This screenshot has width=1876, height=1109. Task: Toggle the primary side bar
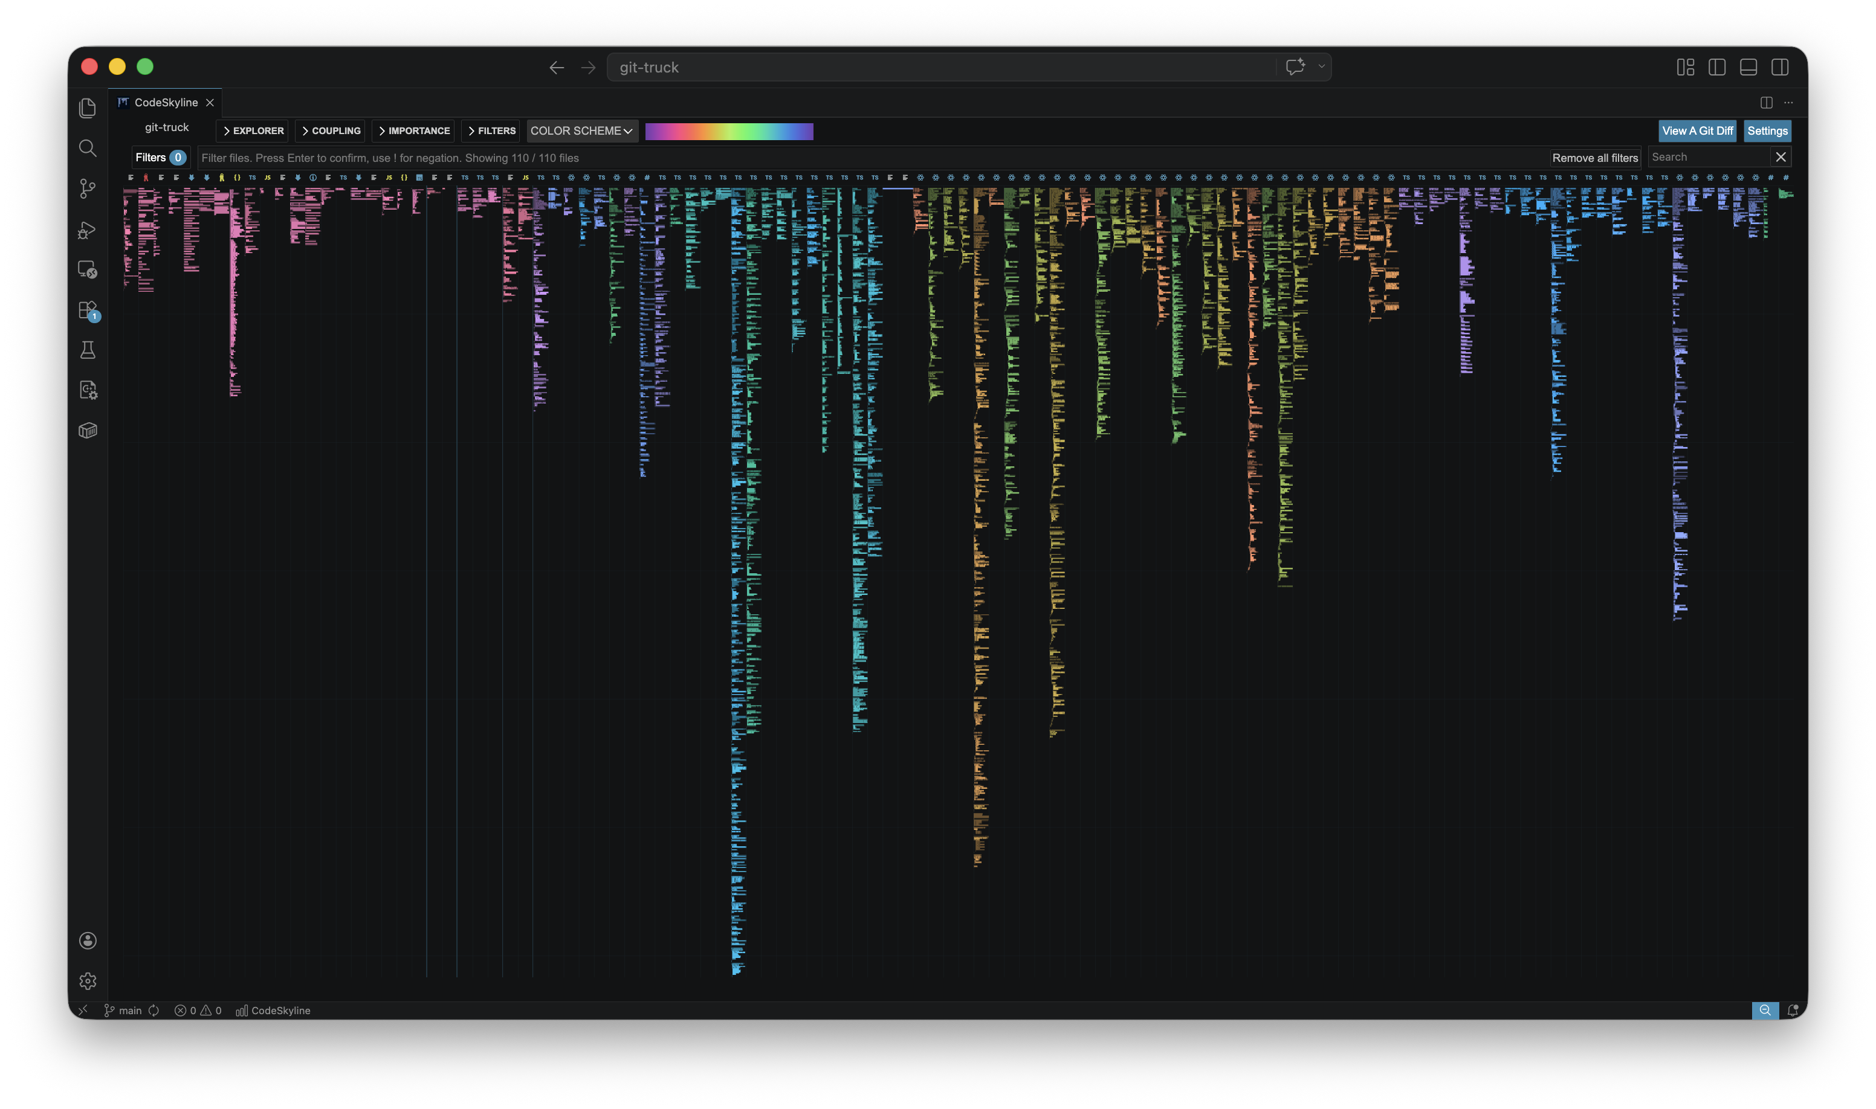coord(1716,67)
